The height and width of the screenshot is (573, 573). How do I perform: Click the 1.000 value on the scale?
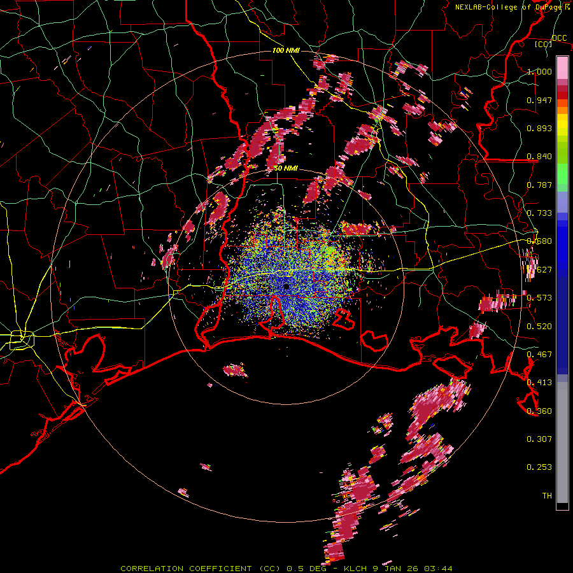[x=539, y=71]
